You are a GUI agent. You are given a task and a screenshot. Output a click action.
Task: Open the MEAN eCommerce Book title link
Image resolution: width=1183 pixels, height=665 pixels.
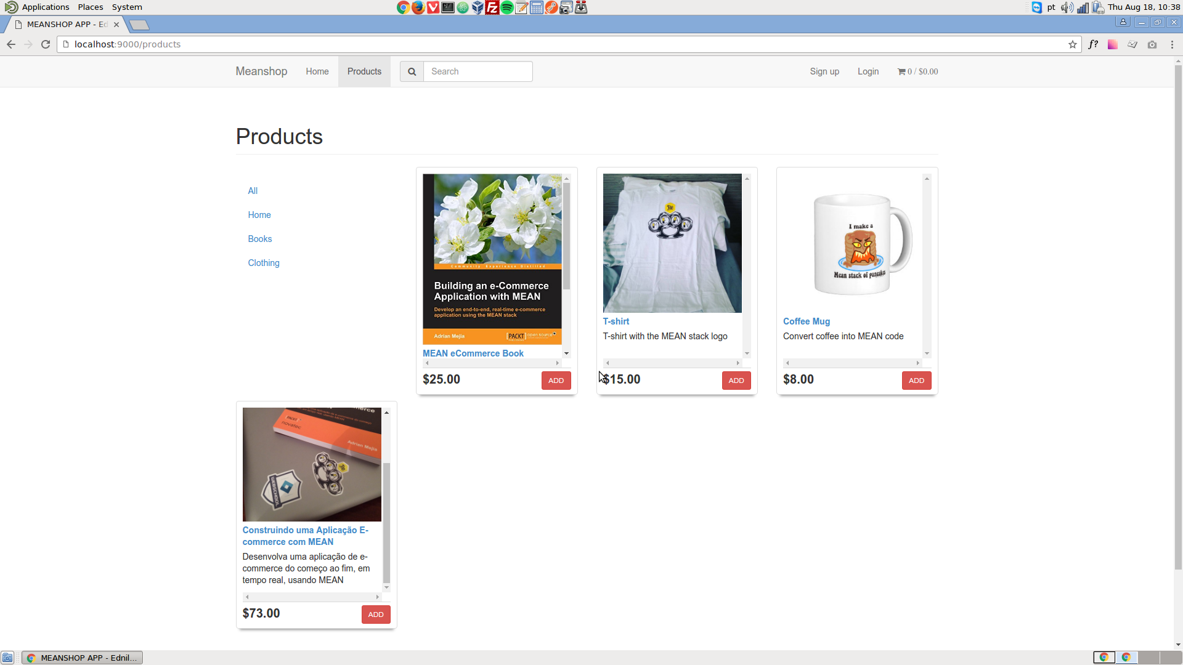coord(473,353)
